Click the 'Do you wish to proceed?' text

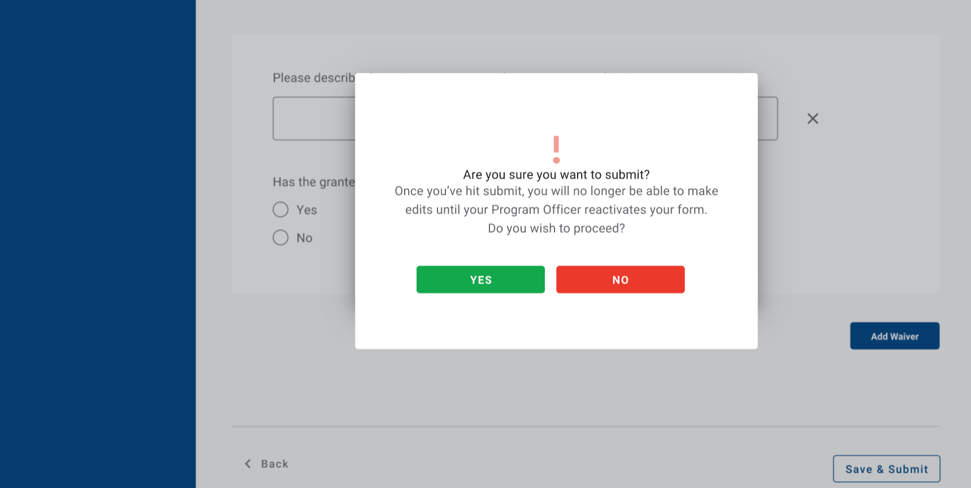pyautogui.click(x=556, y=228)
